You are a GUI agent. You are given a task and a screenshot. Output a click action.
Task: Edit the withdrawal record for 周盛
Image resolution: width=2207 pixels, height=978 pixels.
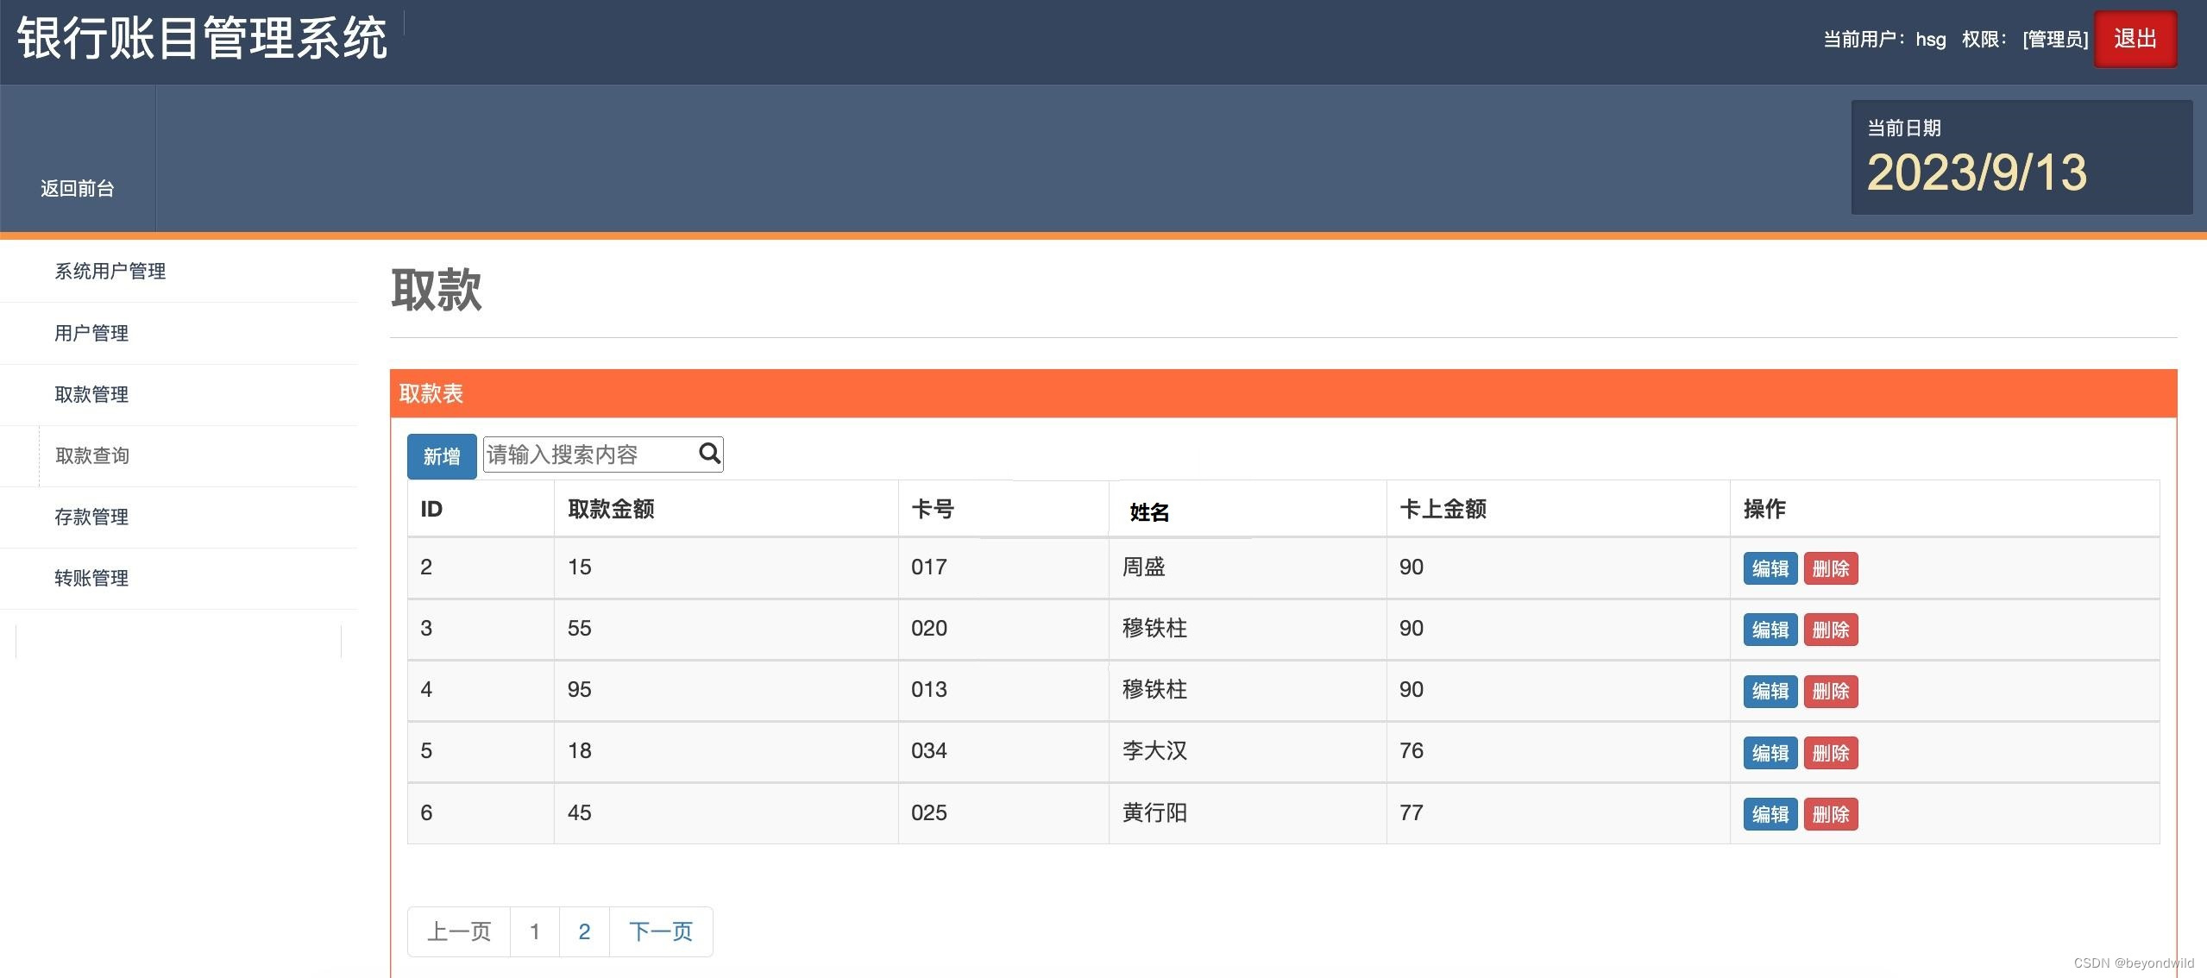[1769, 568]
